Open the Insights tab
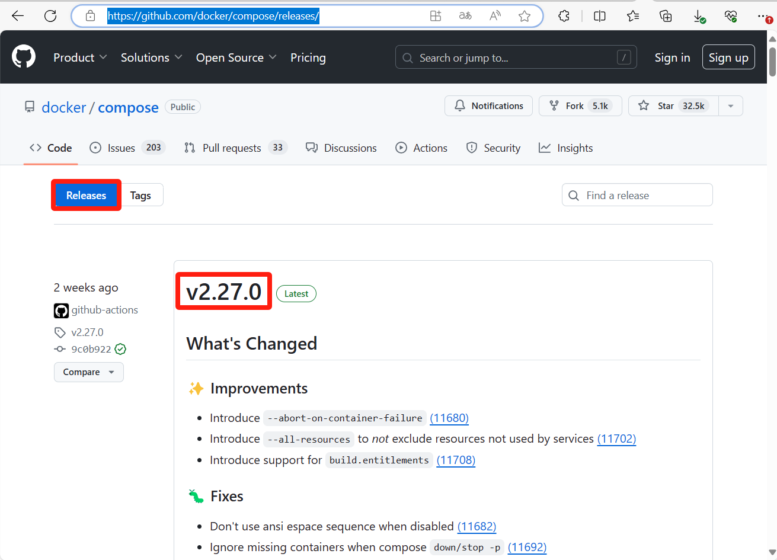This screenshot has width=777, height=560. tap(565, 148)
